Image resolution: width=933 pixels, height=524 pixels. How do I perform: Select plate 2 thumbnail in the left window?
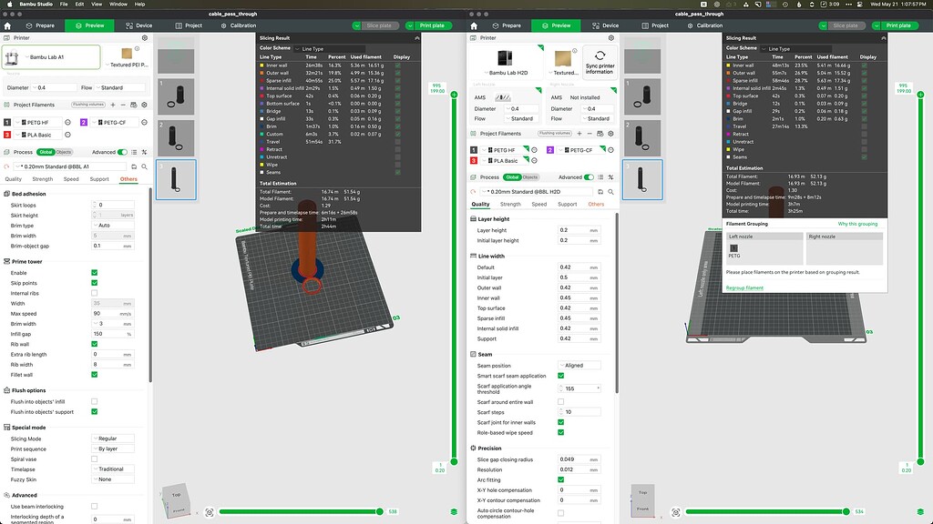175,136
